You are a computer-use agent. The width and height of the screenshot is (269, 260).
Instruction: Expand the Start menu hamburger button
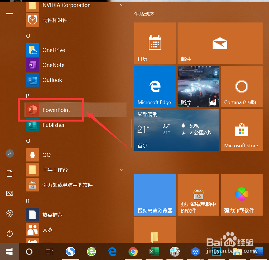point(10,14)
